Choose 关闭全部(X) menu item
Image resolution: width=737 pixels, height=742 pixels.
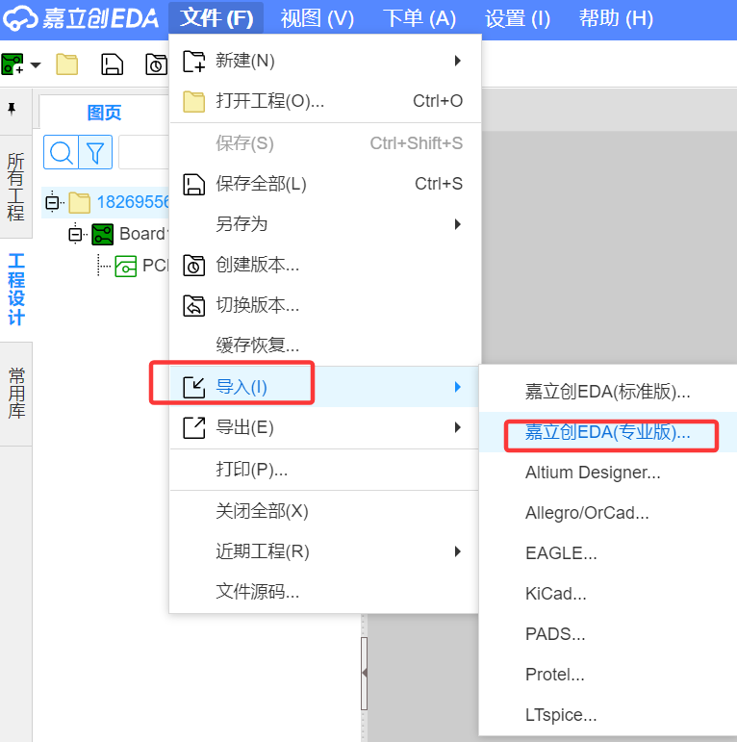(324, 512)
